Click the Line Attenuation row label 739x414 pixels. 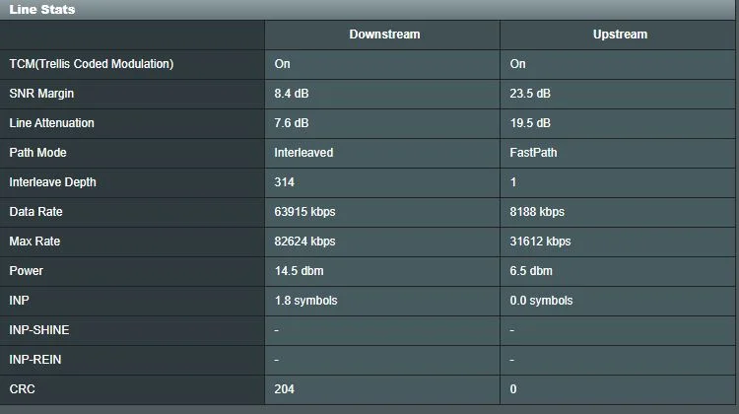tap(52, 123)
